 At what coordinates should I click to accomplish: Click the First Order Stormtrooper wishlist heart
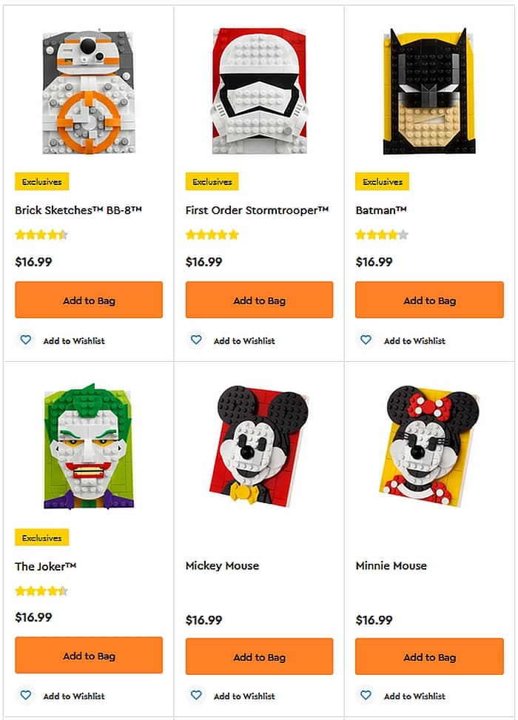pyautogui.click(x=196, y=340)
